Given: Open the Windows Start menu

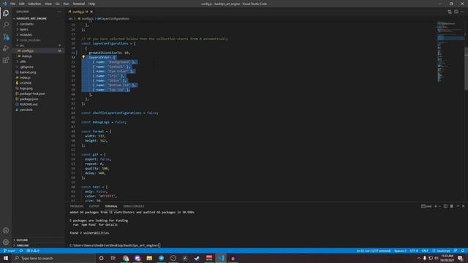Looking at the screenshot, I should pyautogui.click(x=6, y=258).
